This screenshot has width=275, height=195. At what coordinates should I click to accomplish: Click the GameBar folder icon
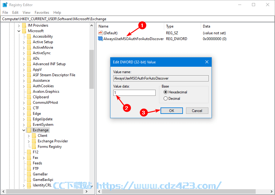pyautogui.click(x=29, y=174)
